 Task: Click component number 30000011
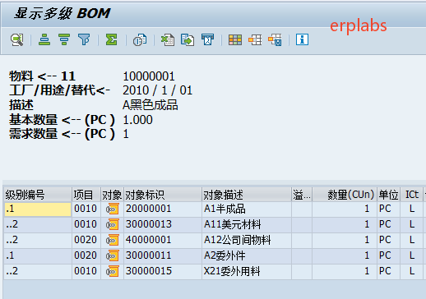[148, 255]
